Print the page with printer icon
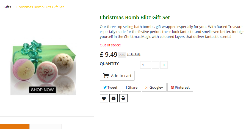The height and width of the screenshot is (129, 246). point(123,98)
